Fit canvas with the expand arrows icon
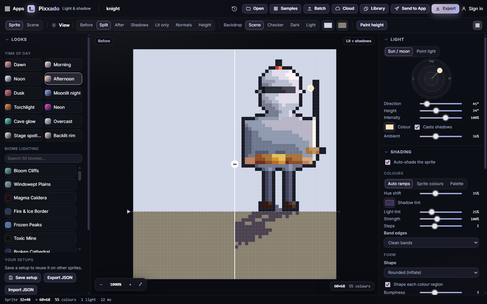The image size is (487, 304). point(140,284)
